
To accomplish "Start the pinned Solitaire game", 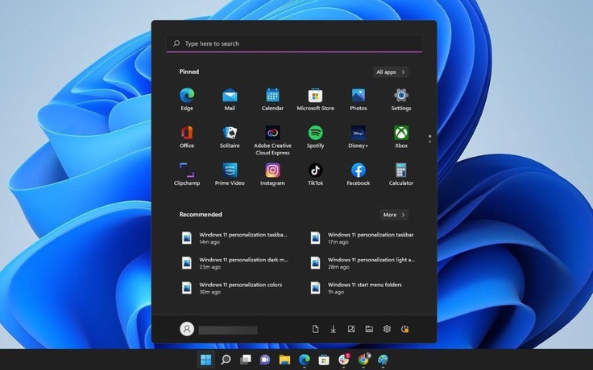I will point(230,137).
